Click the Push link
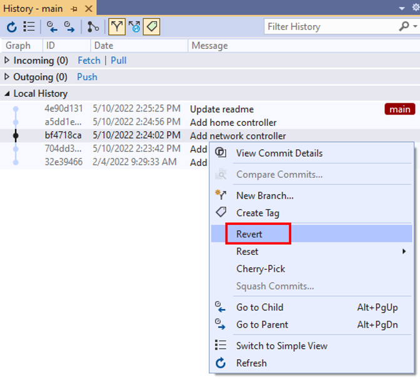420x379 pixels. coord(87,77)
